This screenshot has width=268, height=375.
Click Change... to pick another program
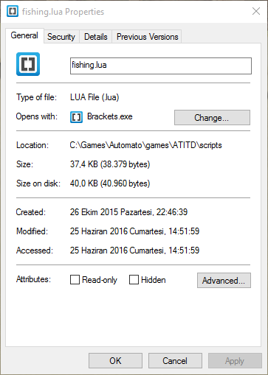click(x=212, y=118)
